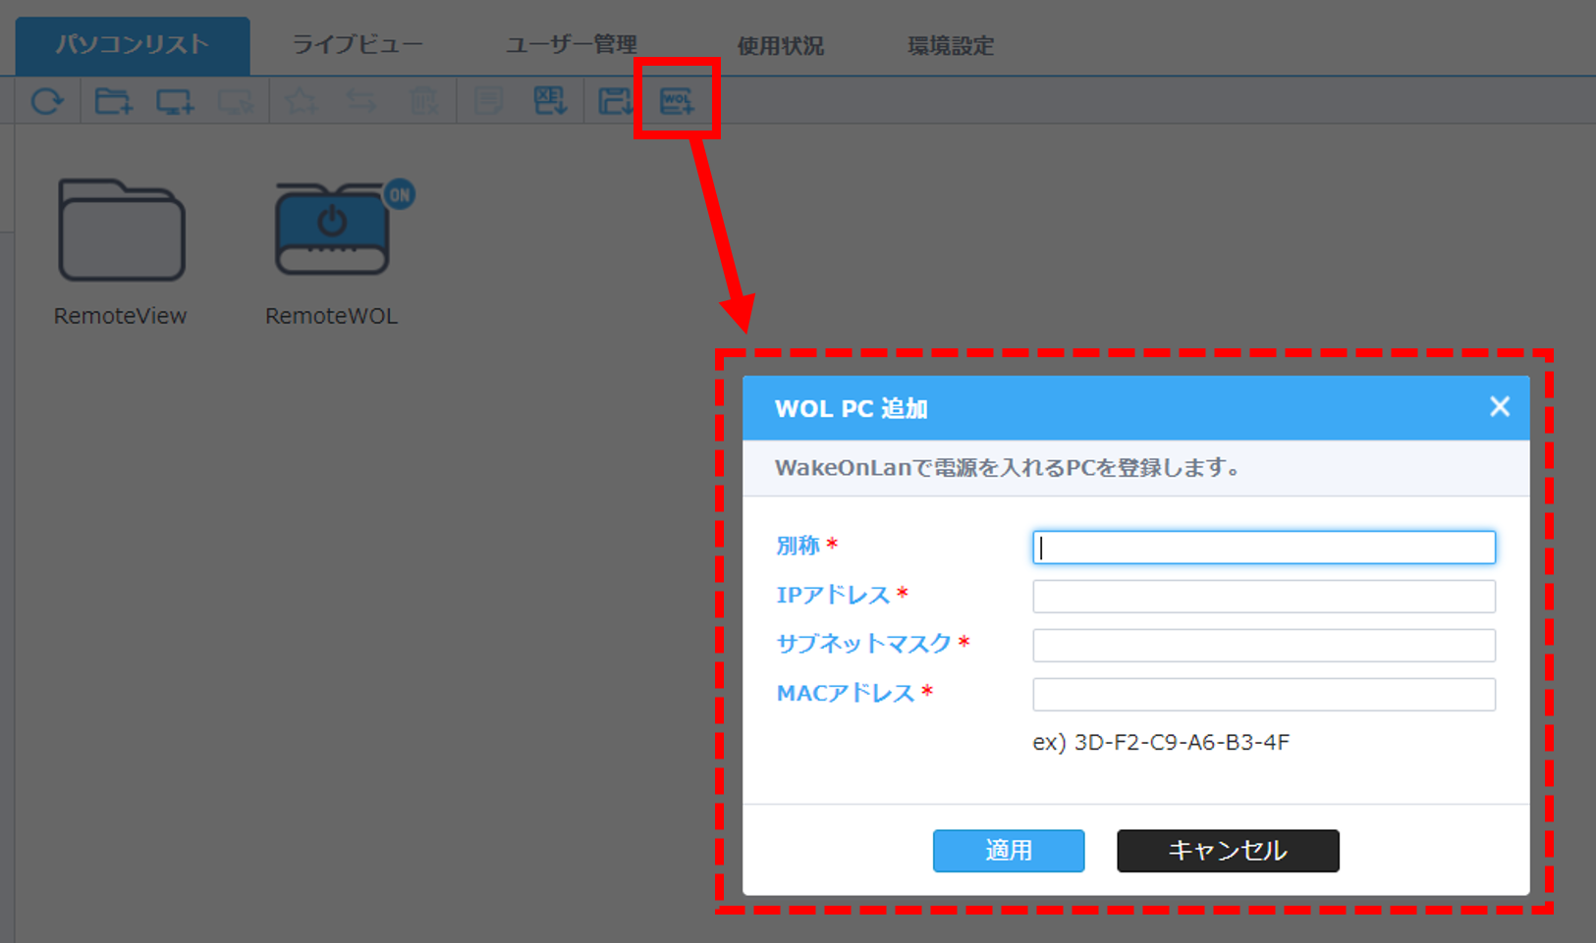Click the キャンセル button
Screen dimensions: 1596x943
(1227, 850)
